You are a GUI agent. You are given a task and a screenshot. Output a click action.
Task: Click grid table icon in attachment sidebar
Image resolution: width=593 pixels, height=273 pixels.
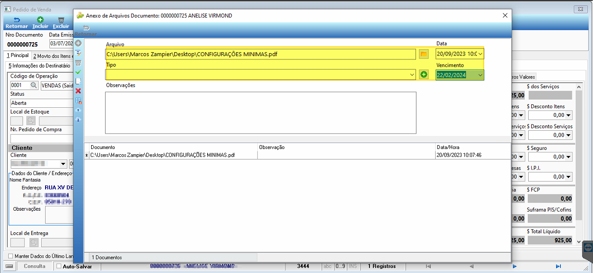tap(79, 101)
